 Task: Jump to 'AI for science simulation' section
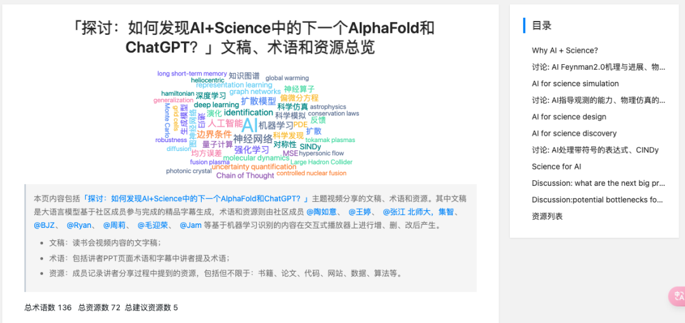575,84
